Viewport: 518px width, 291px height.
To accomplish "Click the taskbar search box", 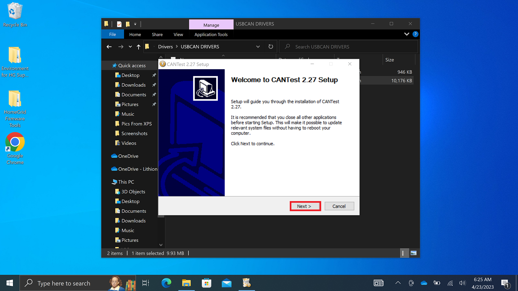I will (78, 283).
